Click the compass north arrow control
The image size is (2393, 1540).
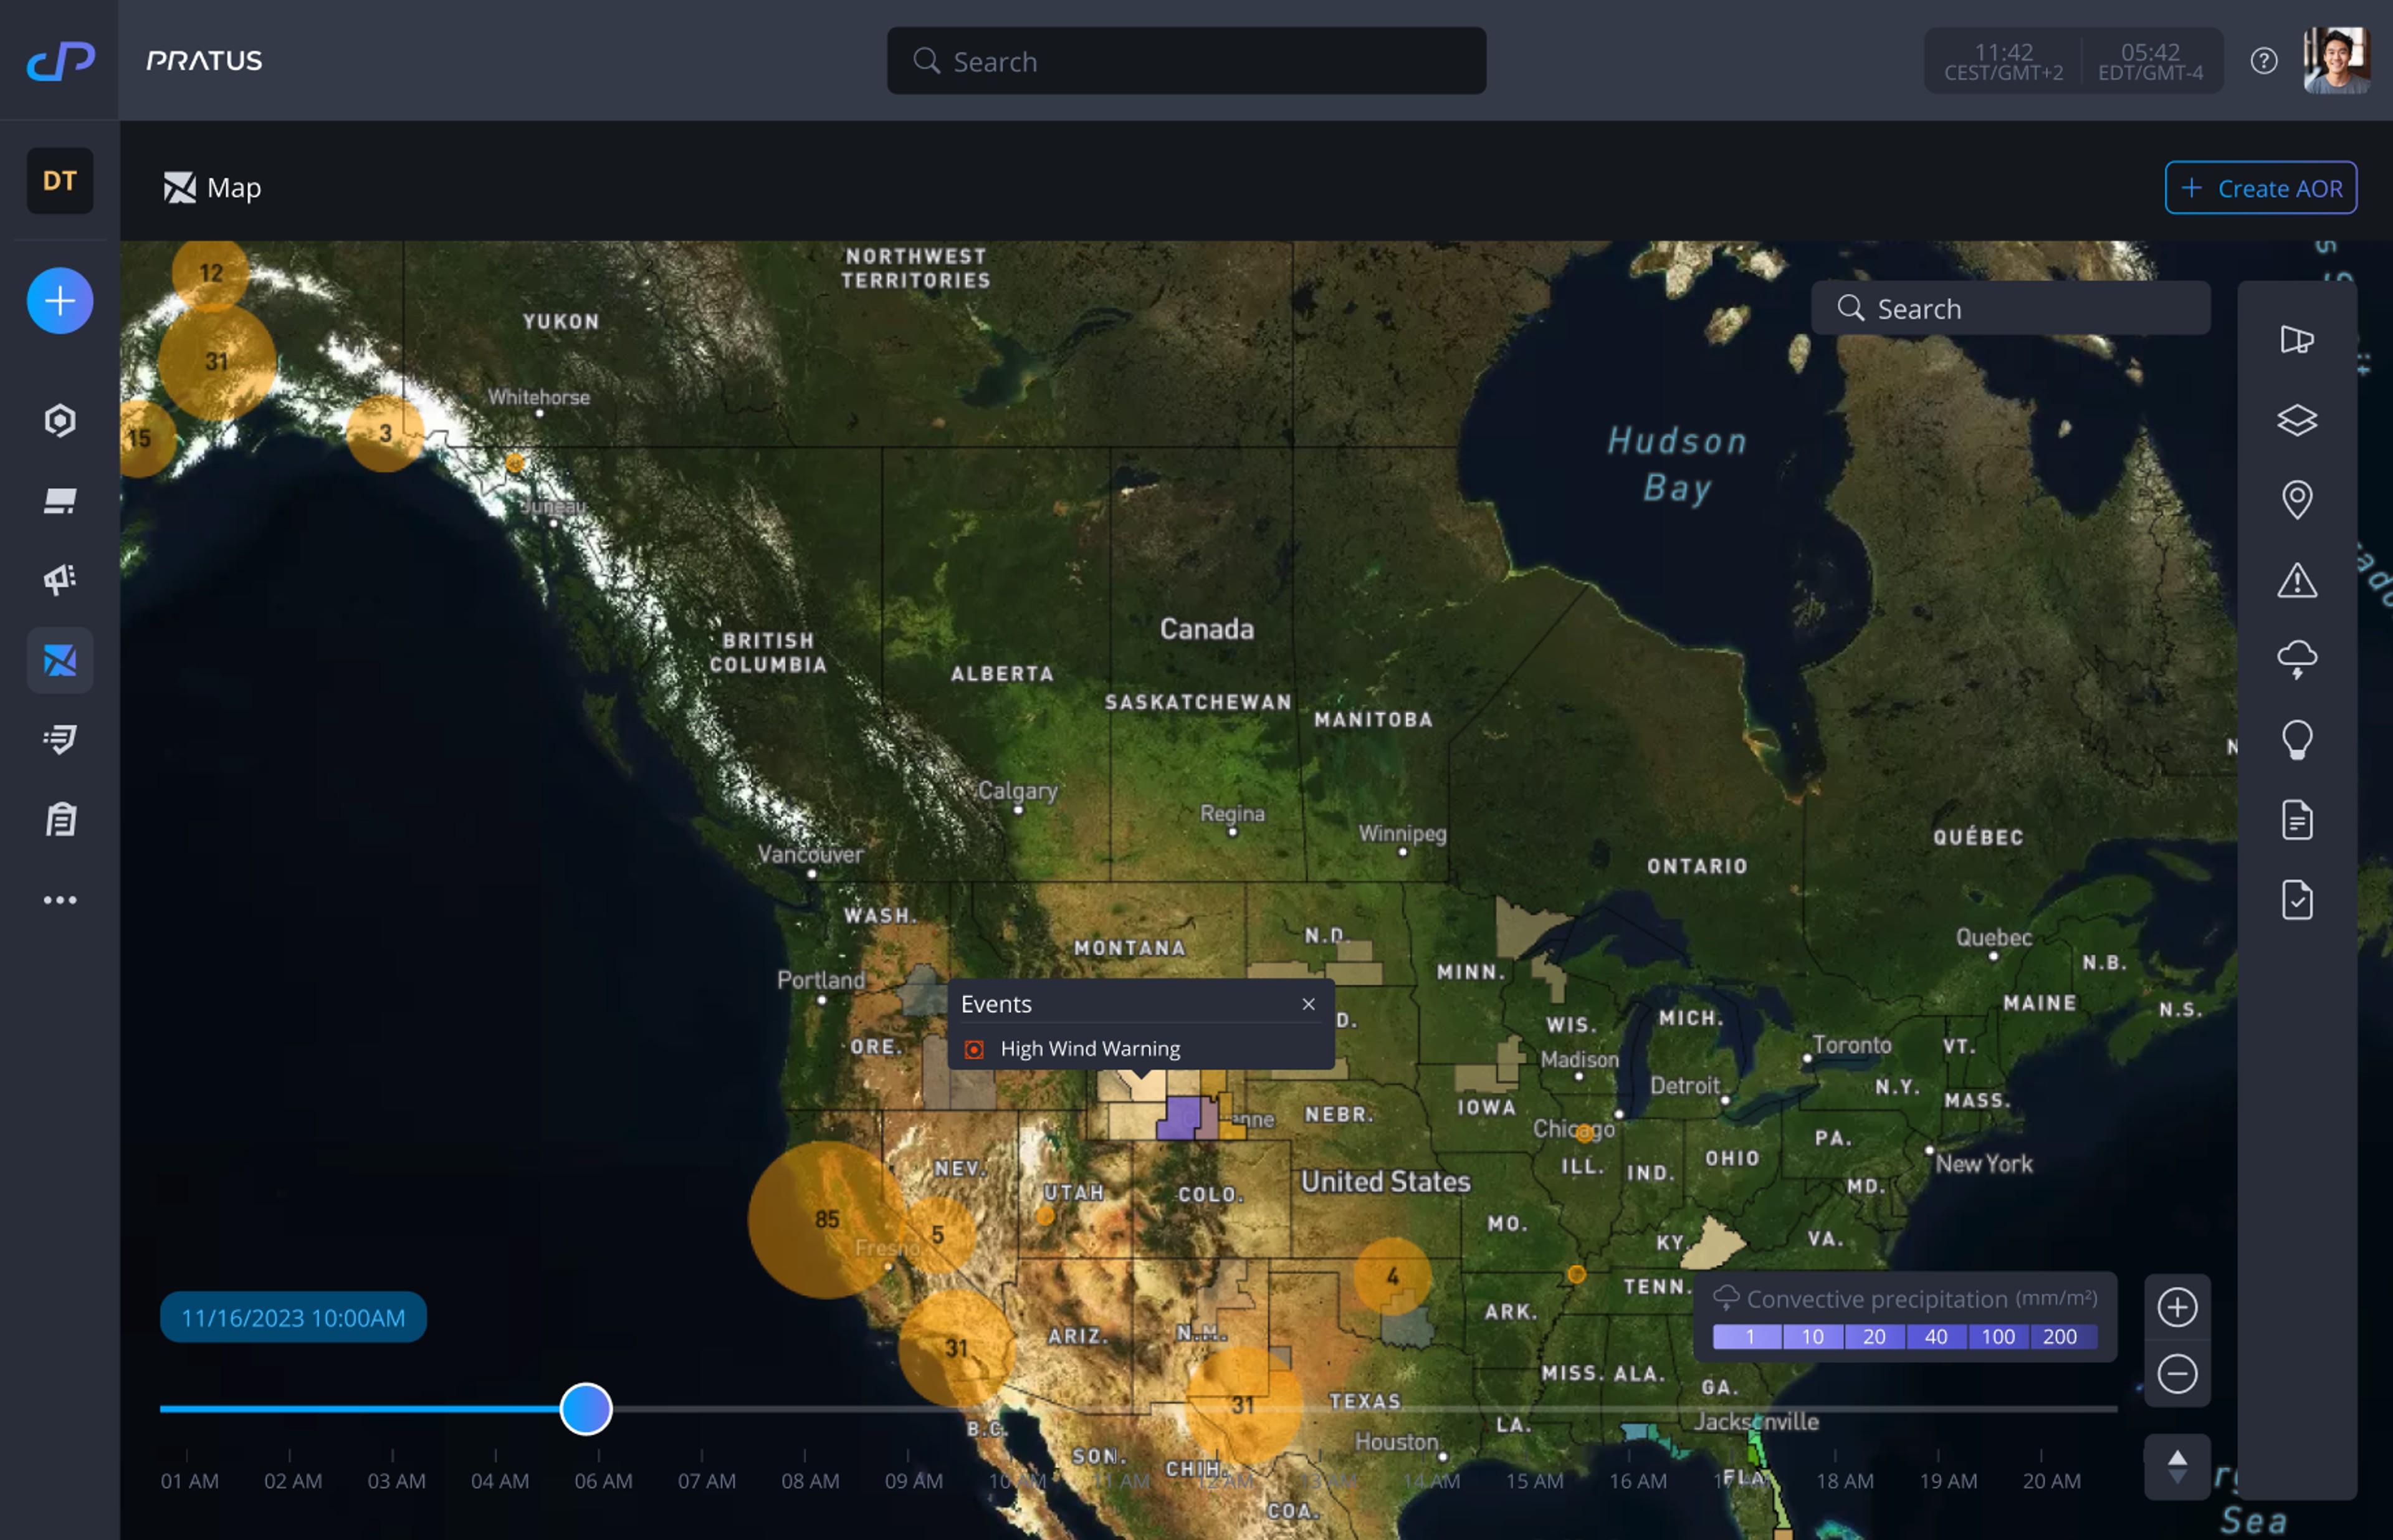point(2177,1467)
